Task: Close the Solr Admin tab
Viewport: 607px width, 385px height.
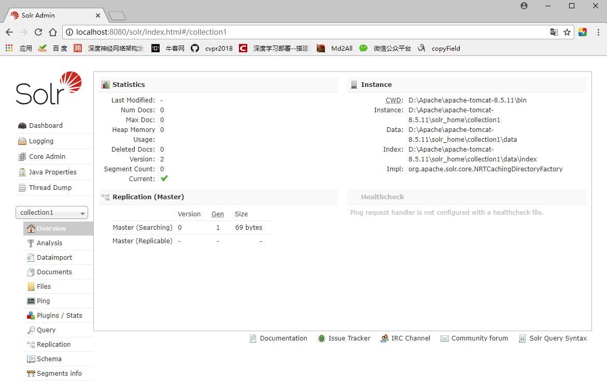Action: (98, 16)
